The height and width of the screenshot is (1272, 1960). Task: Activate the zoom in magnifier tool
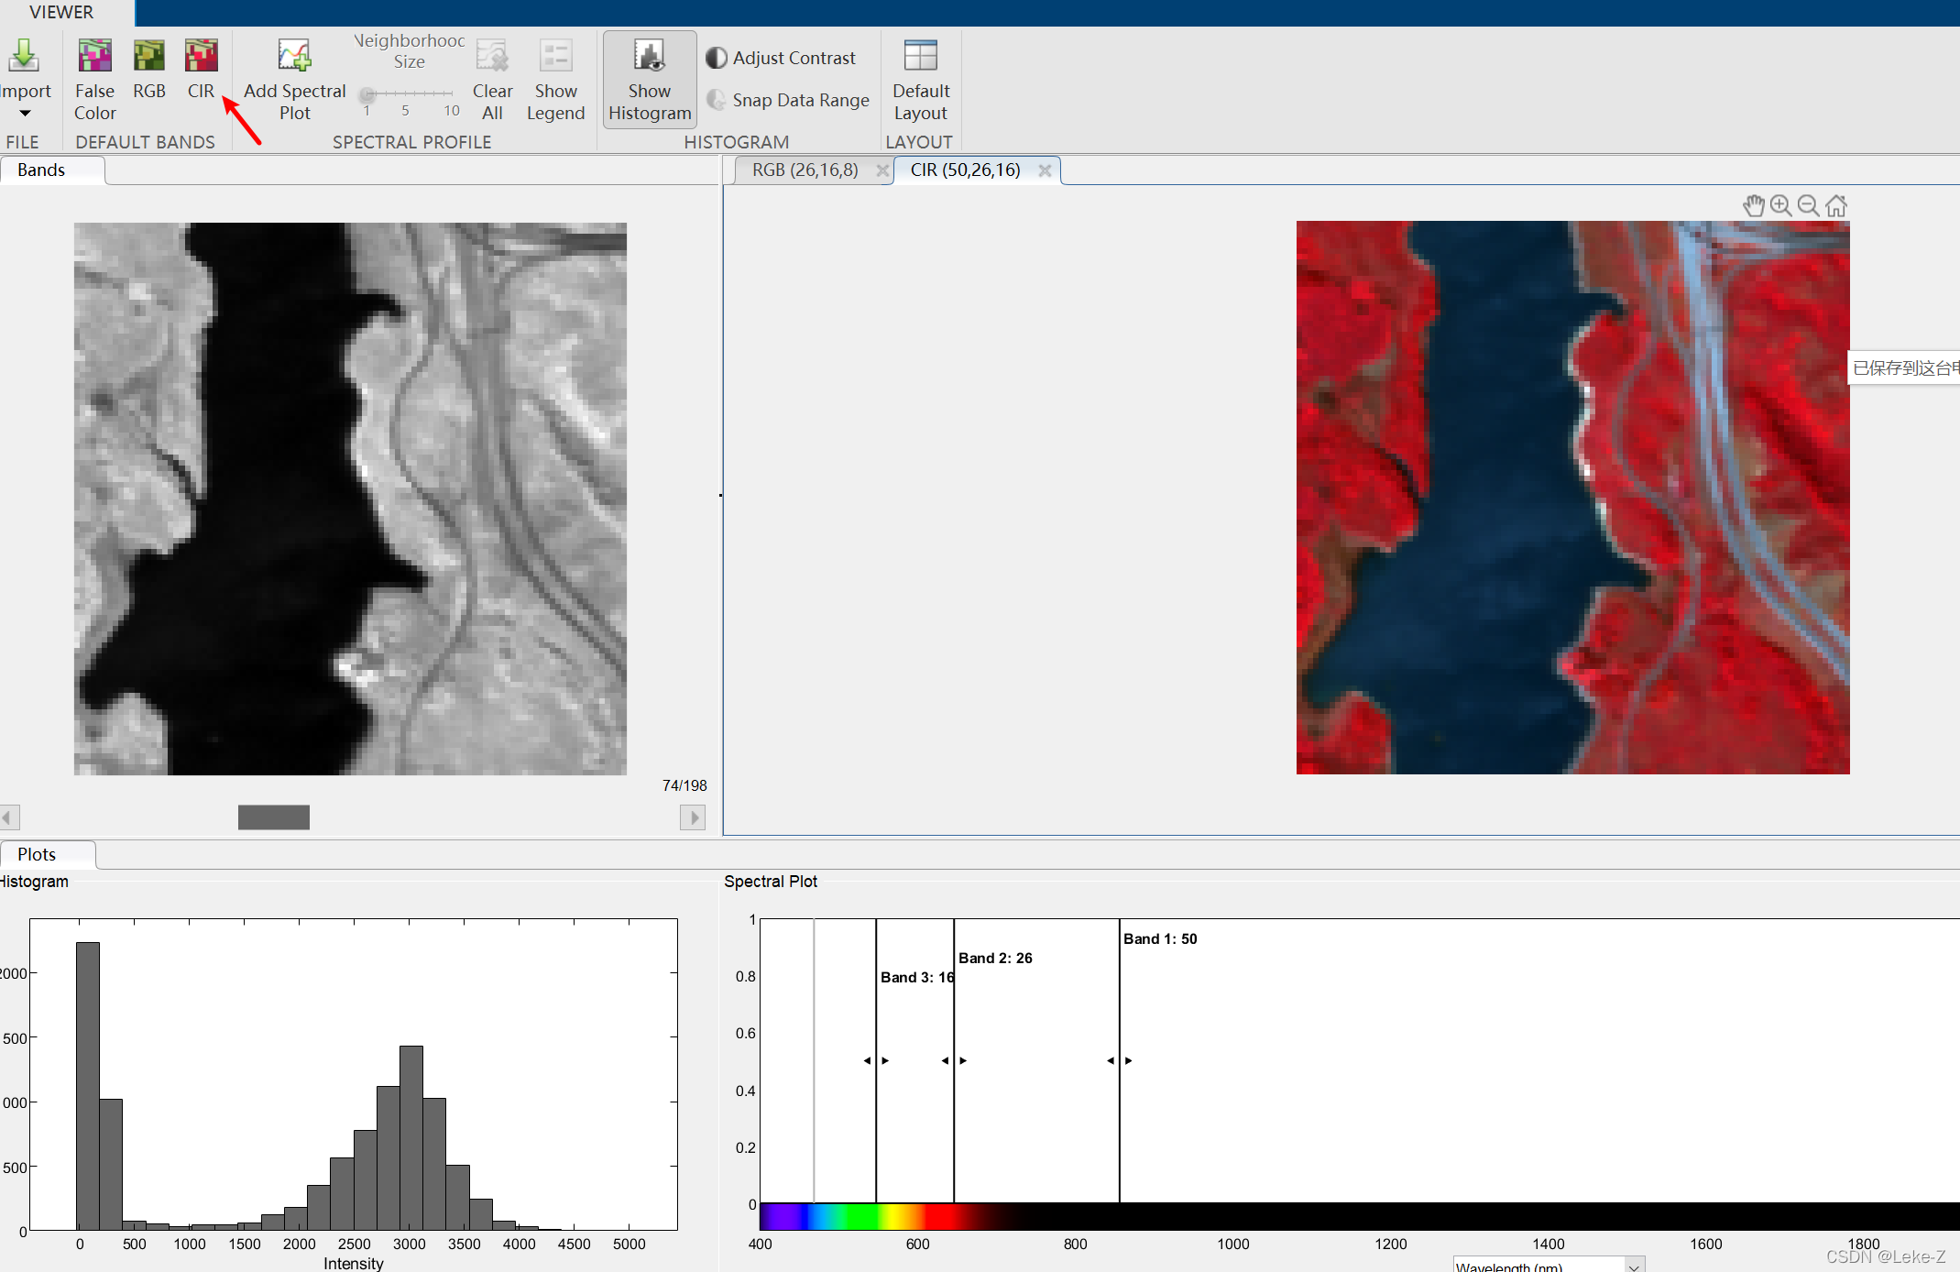click(1781, 205)
